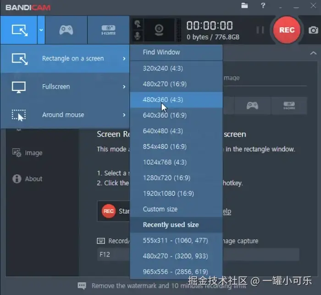Open the recording mode dropdown arrow

(41, 30)
